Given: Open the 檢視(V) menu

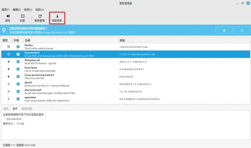Looking at the screenshot, I should [x=28, y=9].
